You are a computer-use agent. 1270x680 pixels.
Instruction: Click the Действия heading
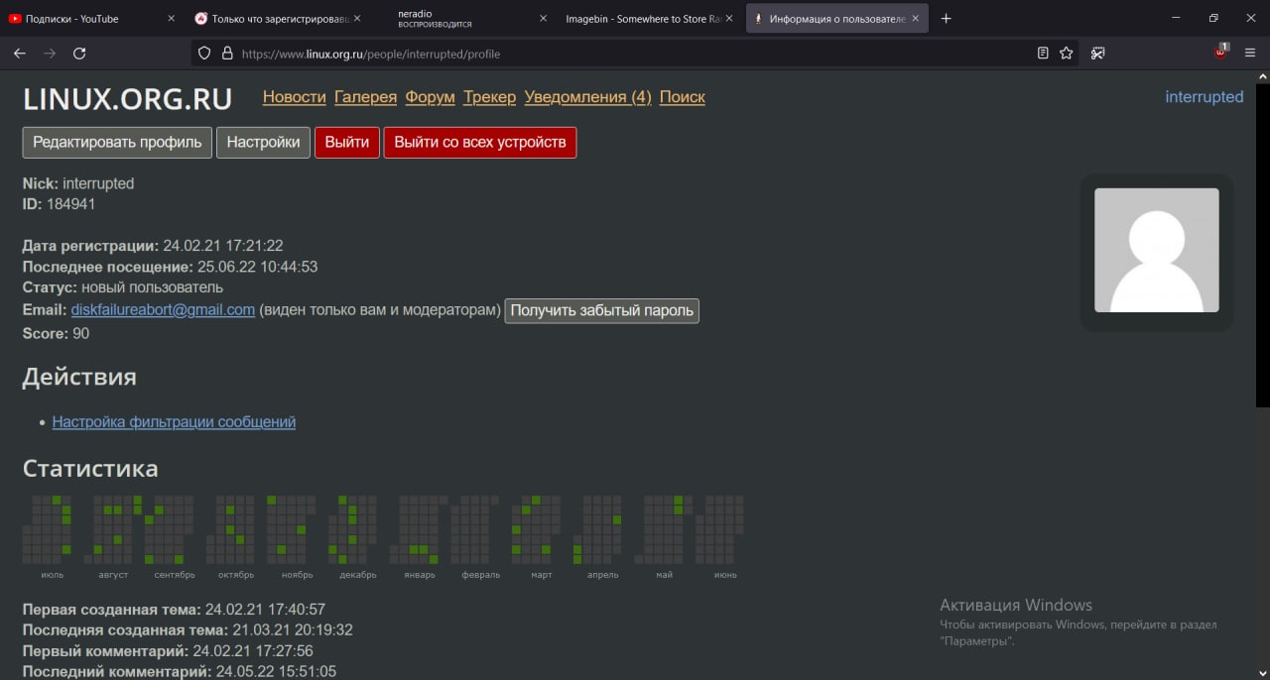pyautogui.click(x=79, y=378)
